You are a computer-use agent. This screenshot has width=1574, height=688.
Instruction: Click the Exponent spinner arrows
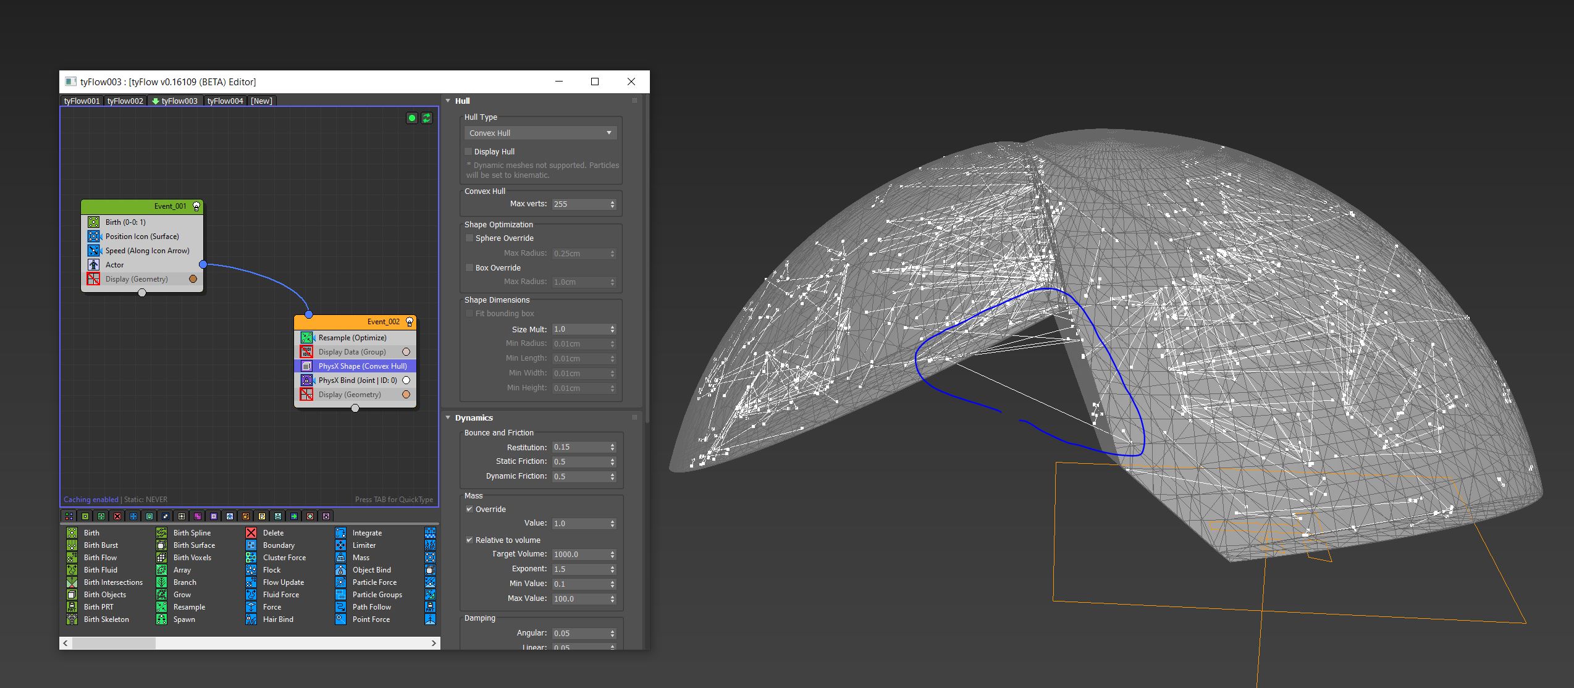coord(612,569)
